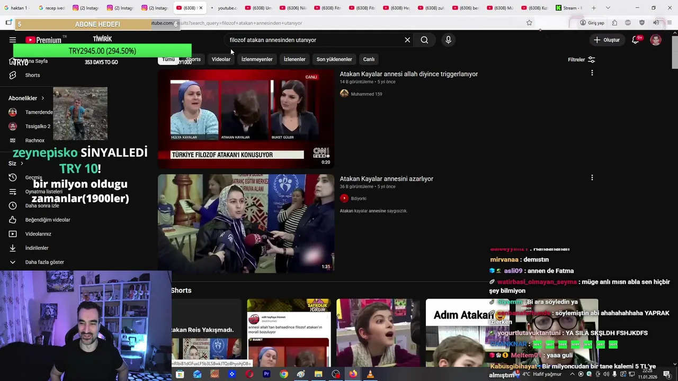This screenshot has height=381, width=678.
Task: Switch to the '(6306) Nila' tab
Action: coord(292,8)
